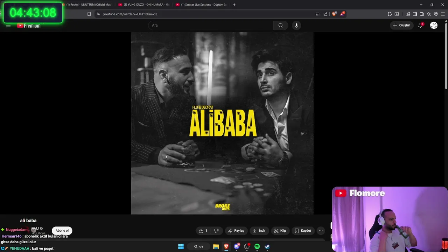Open more actions three-dot menu under video
Image resolution: width=448 pixels, height=252 pixels.
(x=321, y=231)
